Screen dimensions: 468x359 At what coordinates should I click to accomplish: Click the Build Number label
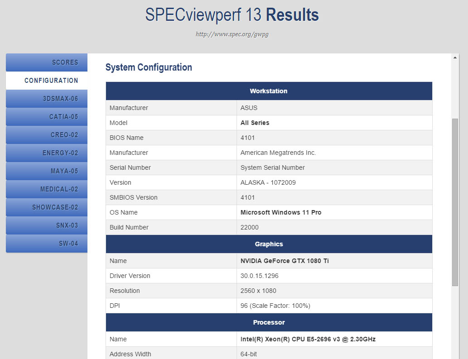(129, 227)
